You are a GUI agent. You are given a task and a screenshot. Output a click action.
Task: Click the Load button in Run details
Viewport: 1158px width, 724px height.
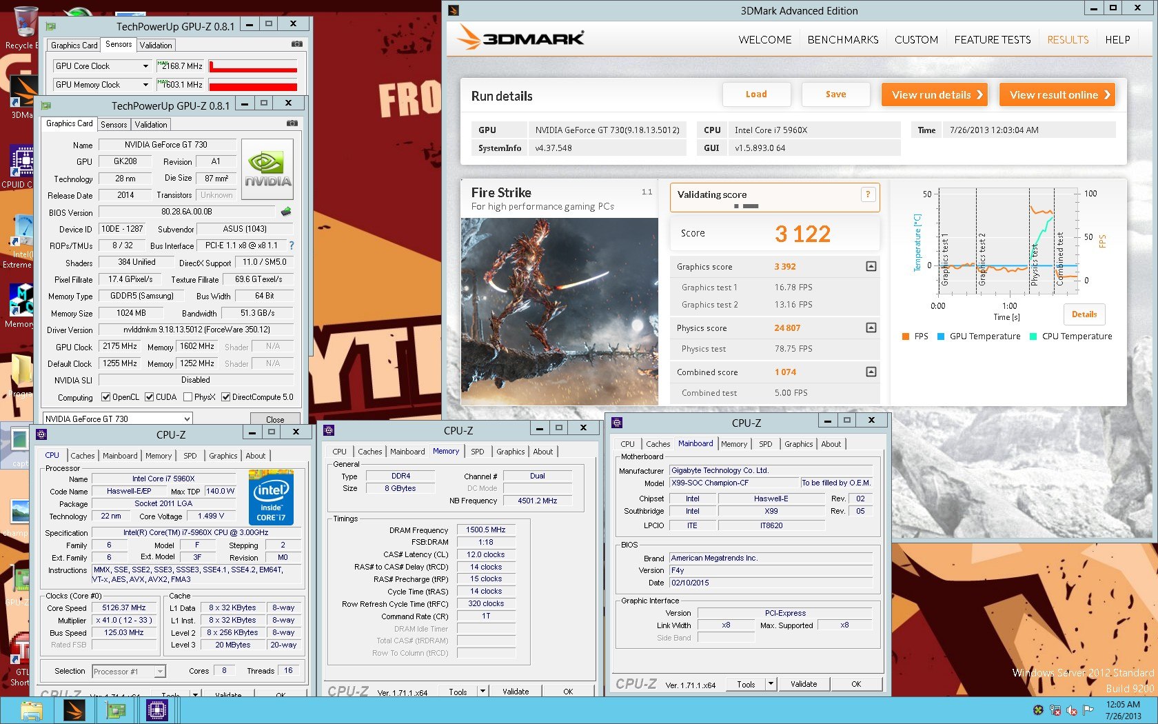click(x=756, y=94)
